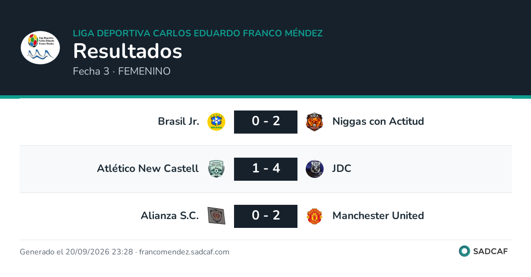Click the NWA orange team crest
The image size is (531, 277).
click(314, 122)
